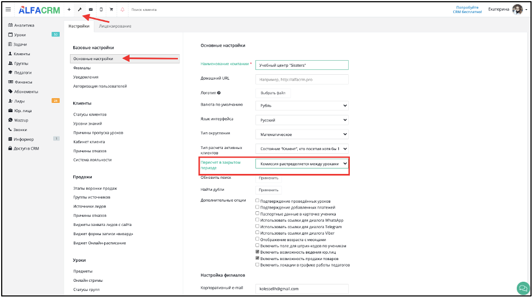Click the Поиск клиента search field
The image size is (532, 298).
pyautogui.click(x=144, y=10)
